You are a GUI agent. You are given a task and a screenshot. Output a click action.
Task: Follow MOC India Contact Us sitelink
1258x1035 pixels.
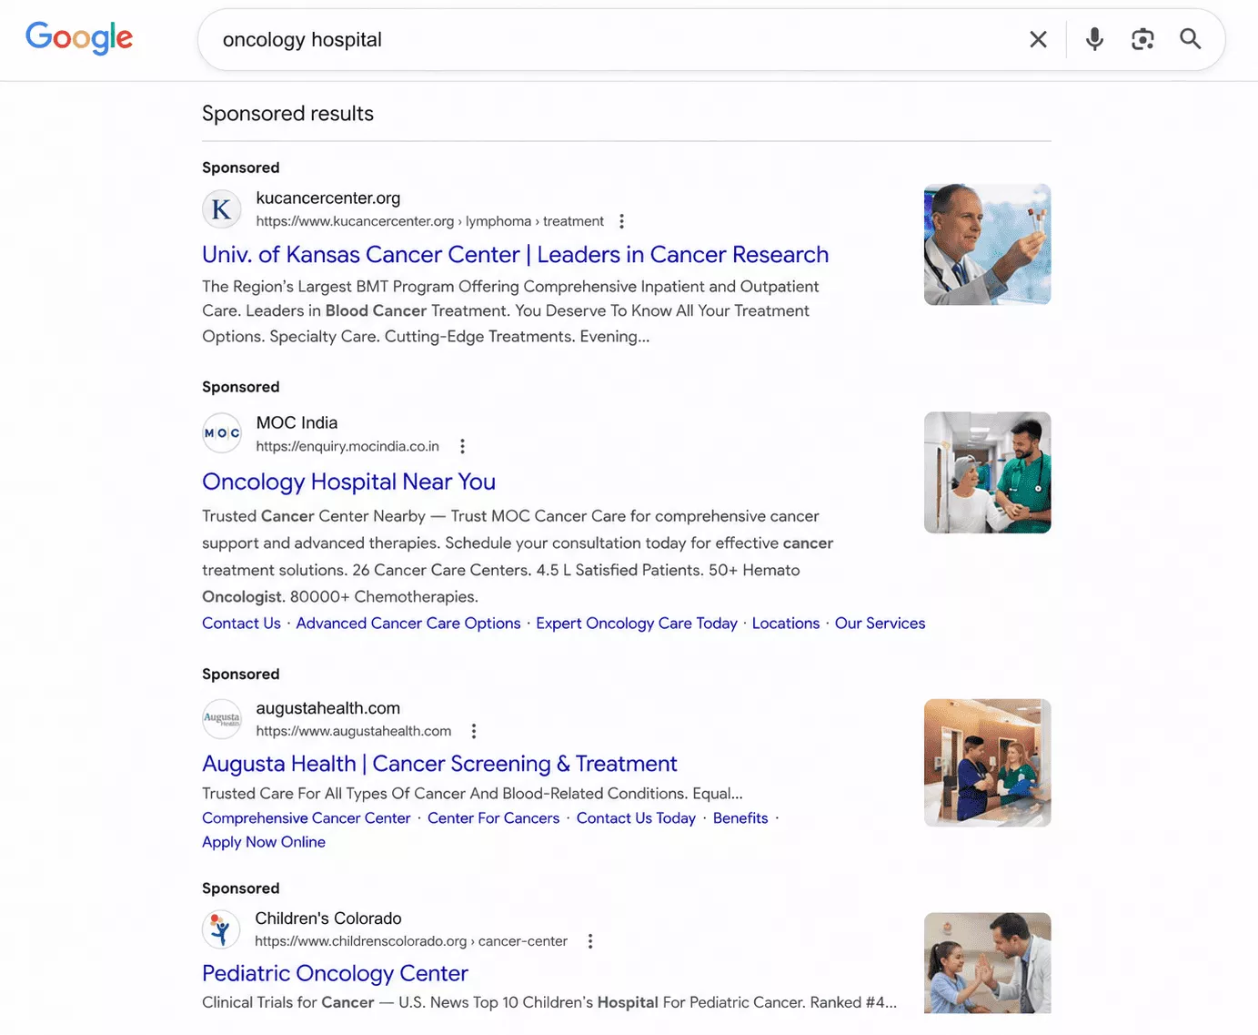[x=241, y=624]
